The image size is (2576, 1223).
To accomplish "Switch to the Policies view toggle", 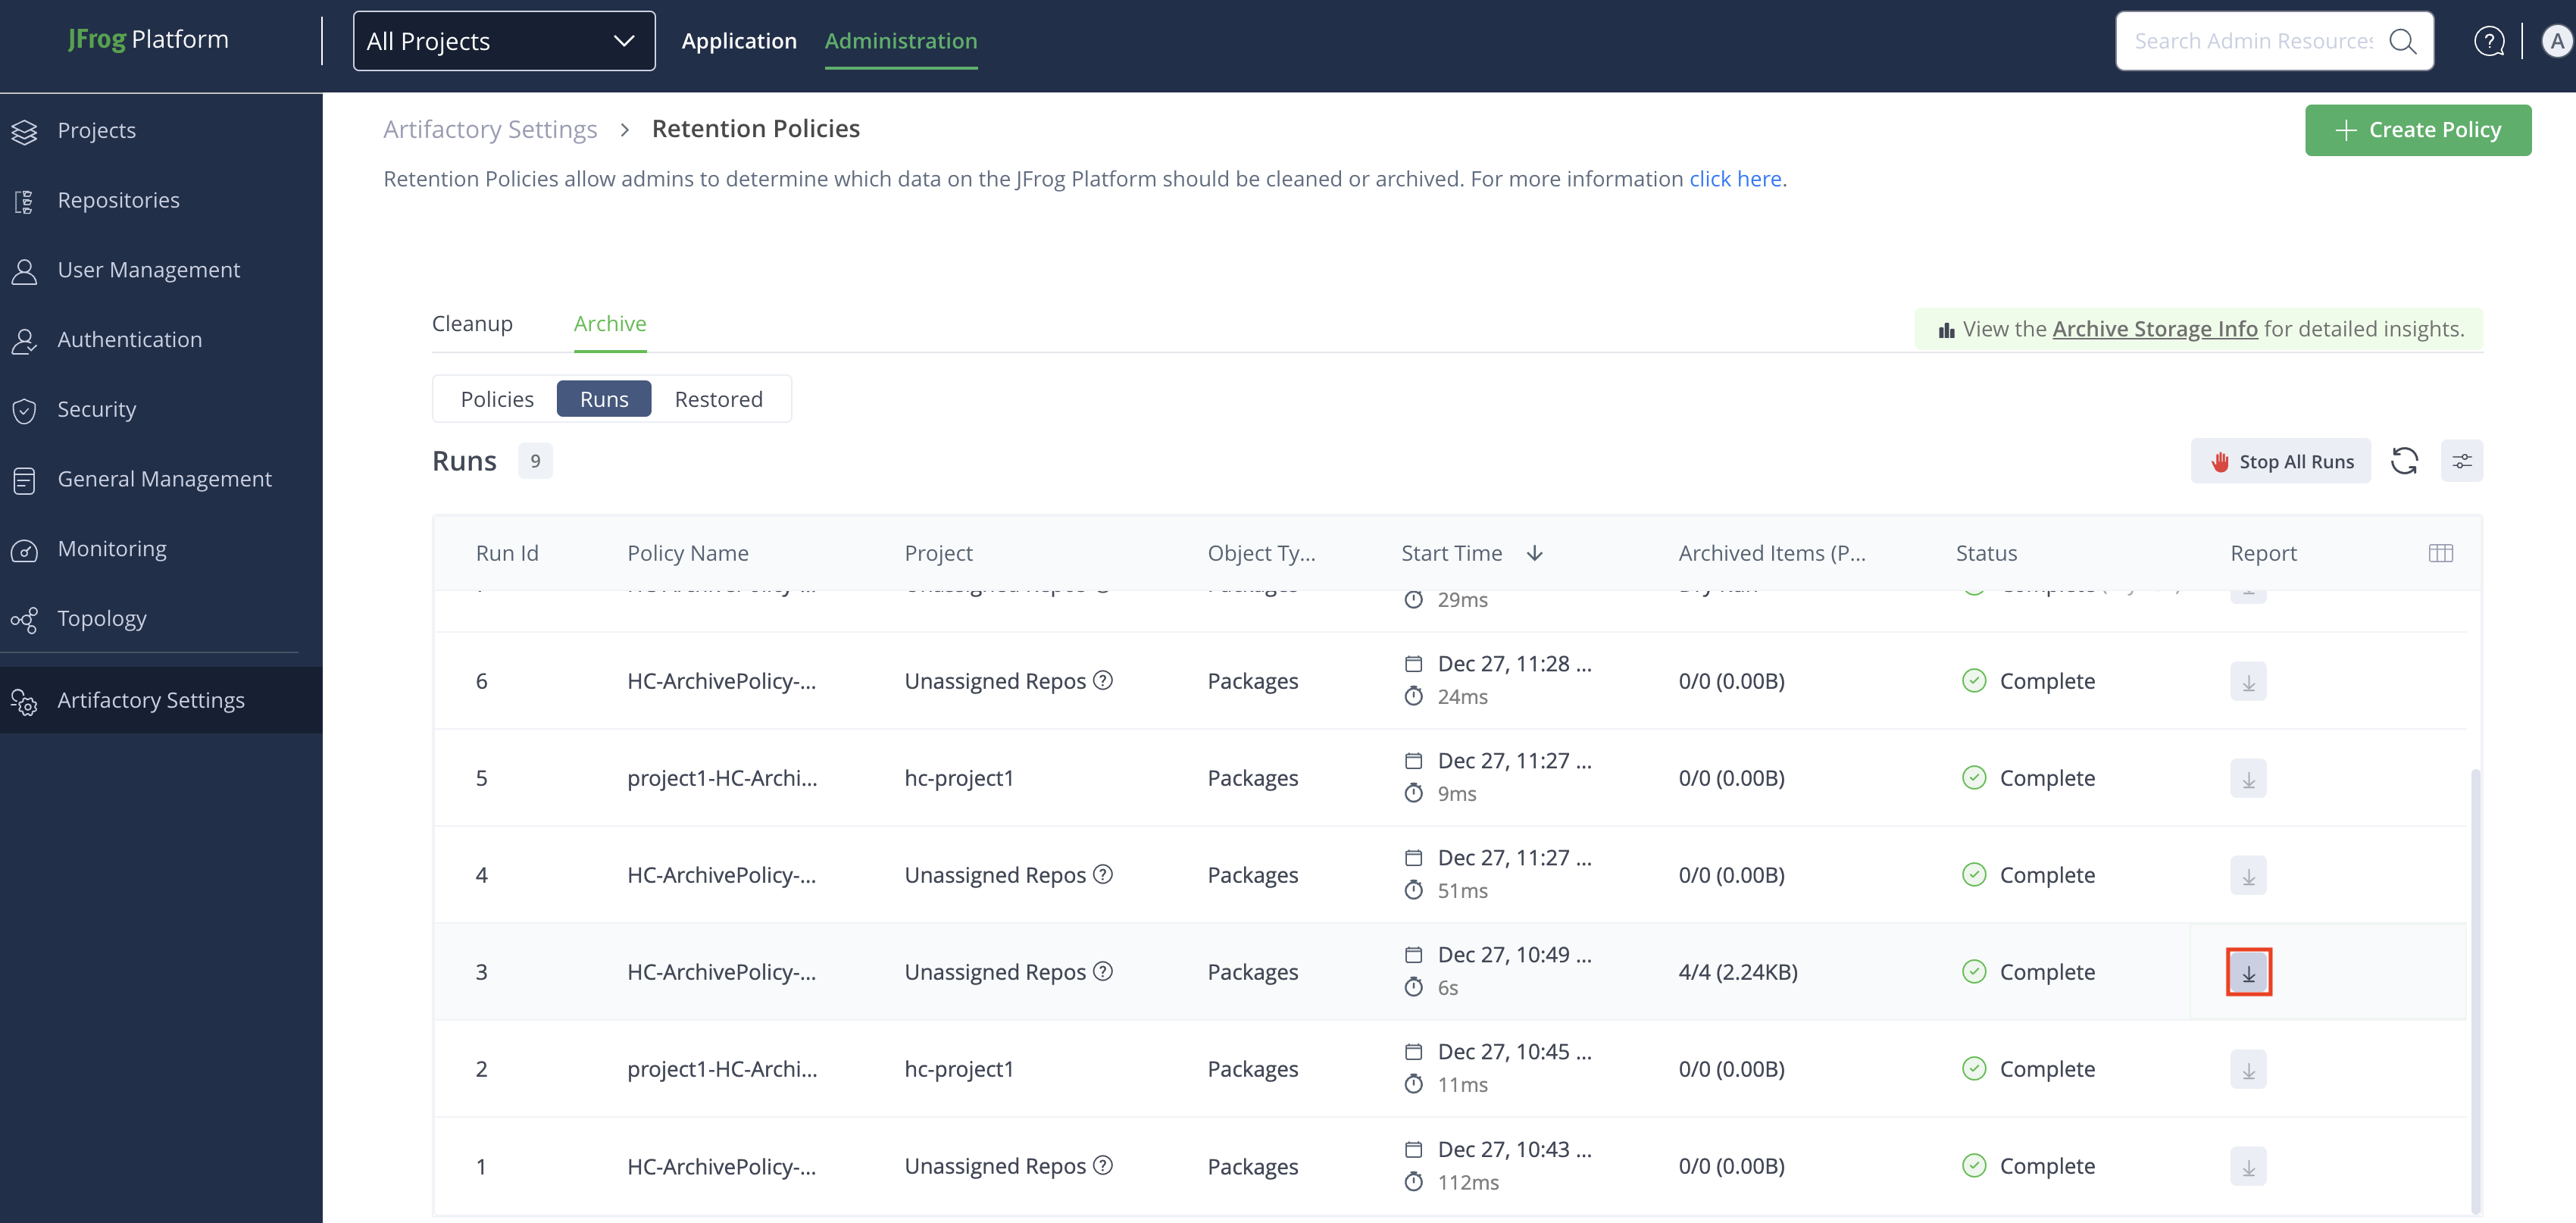I will (x=497, y=399).
